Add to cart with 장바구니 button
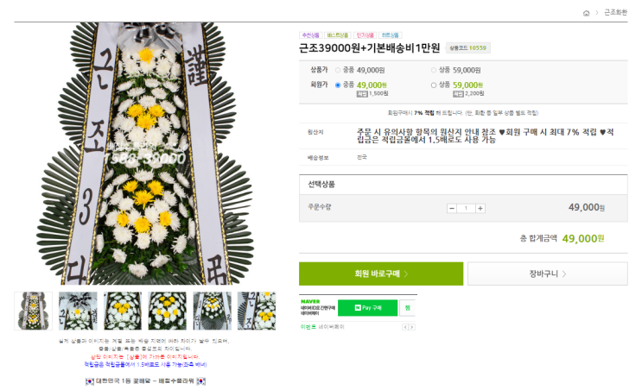This screenshot has height=390, width=642. [x=548, y=274]
